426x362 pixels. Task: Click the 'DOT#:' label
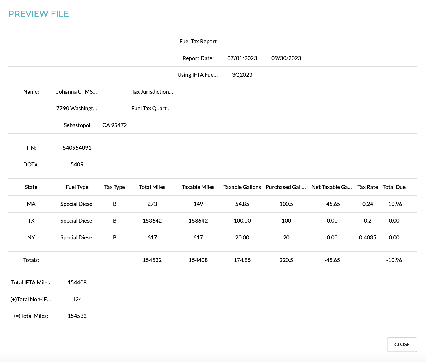point(31,164)
